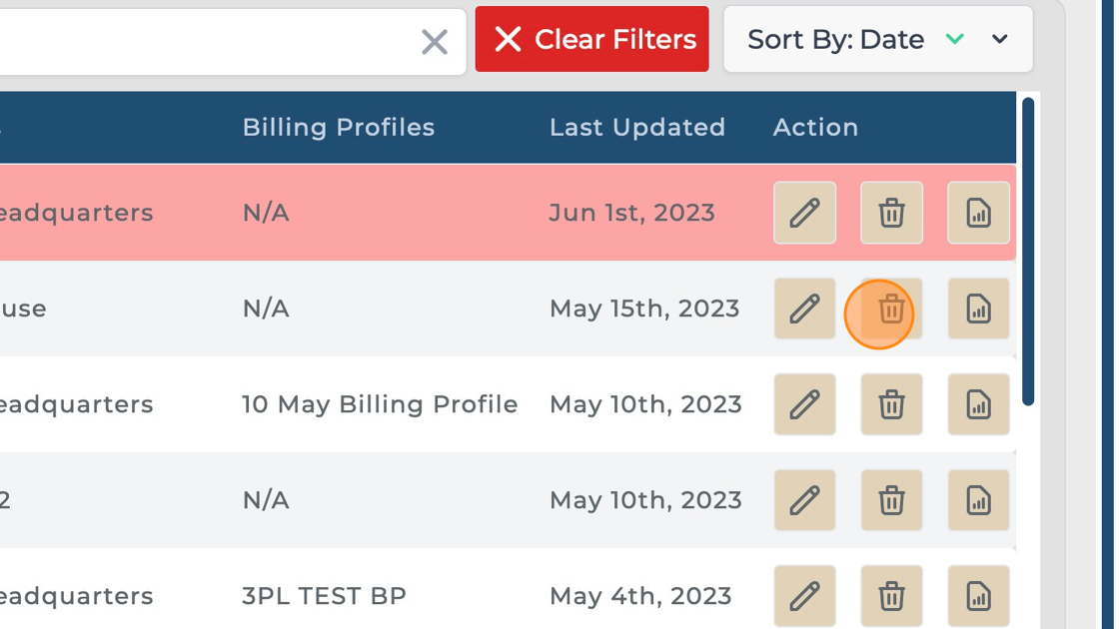Open the Sort By: Date dropdown

[x=836, y=40]
